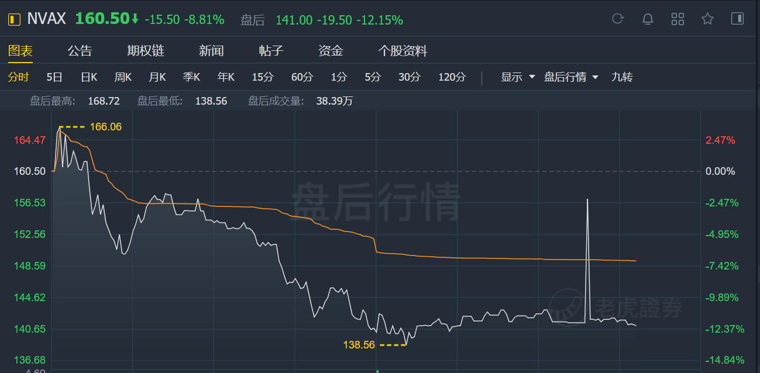Click the tall price spike on chart
760x373 pixels.
tap(587, 260)
